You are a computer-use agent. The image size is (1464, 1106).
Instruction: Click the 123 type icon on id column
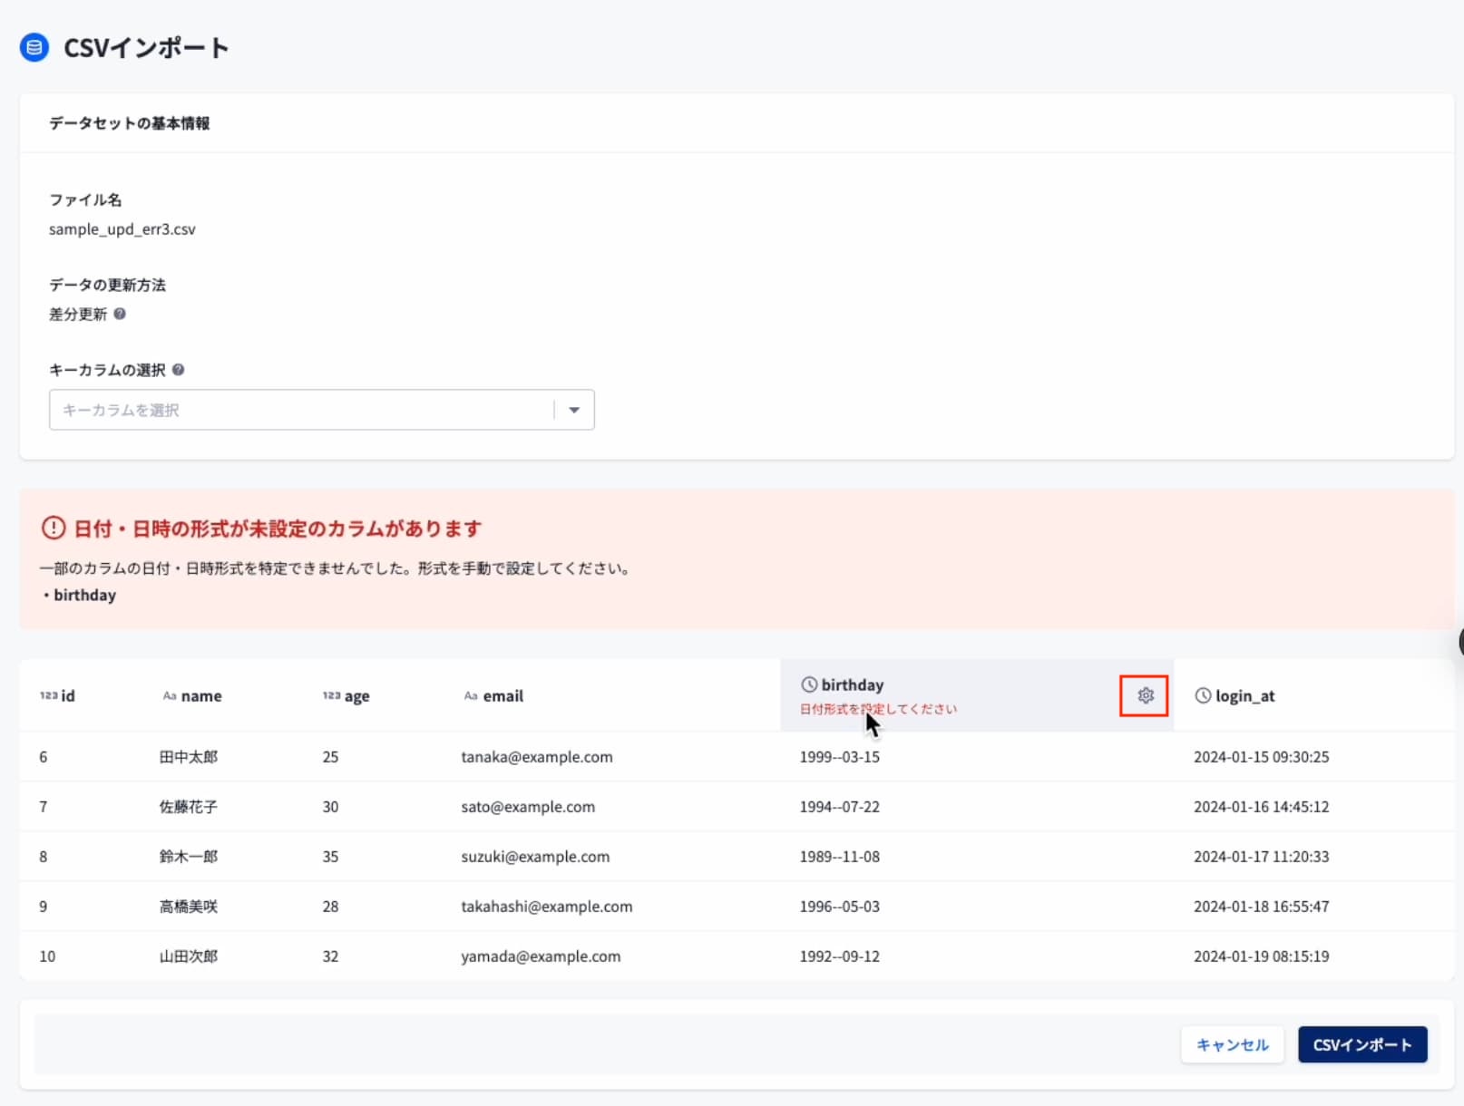[48, 695]
